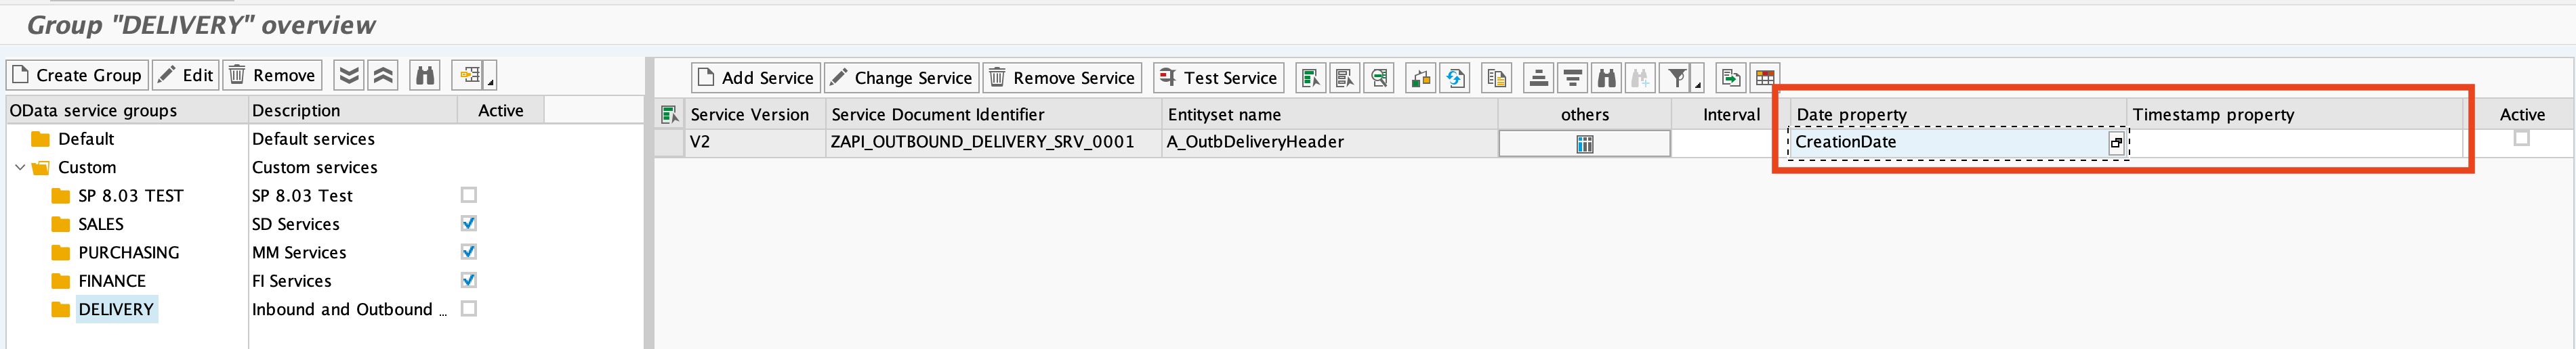Collapse the Custom folder node

20,168
